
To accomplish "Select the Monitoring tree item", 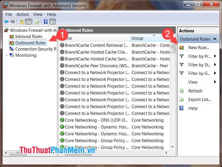I will coord(26,55).
